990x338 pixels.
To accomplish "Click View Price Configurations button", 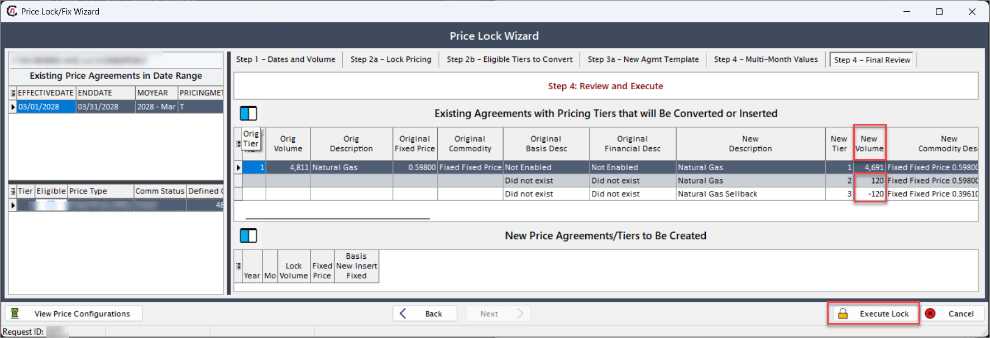I will pyautogui.click(x=74, y=313).
